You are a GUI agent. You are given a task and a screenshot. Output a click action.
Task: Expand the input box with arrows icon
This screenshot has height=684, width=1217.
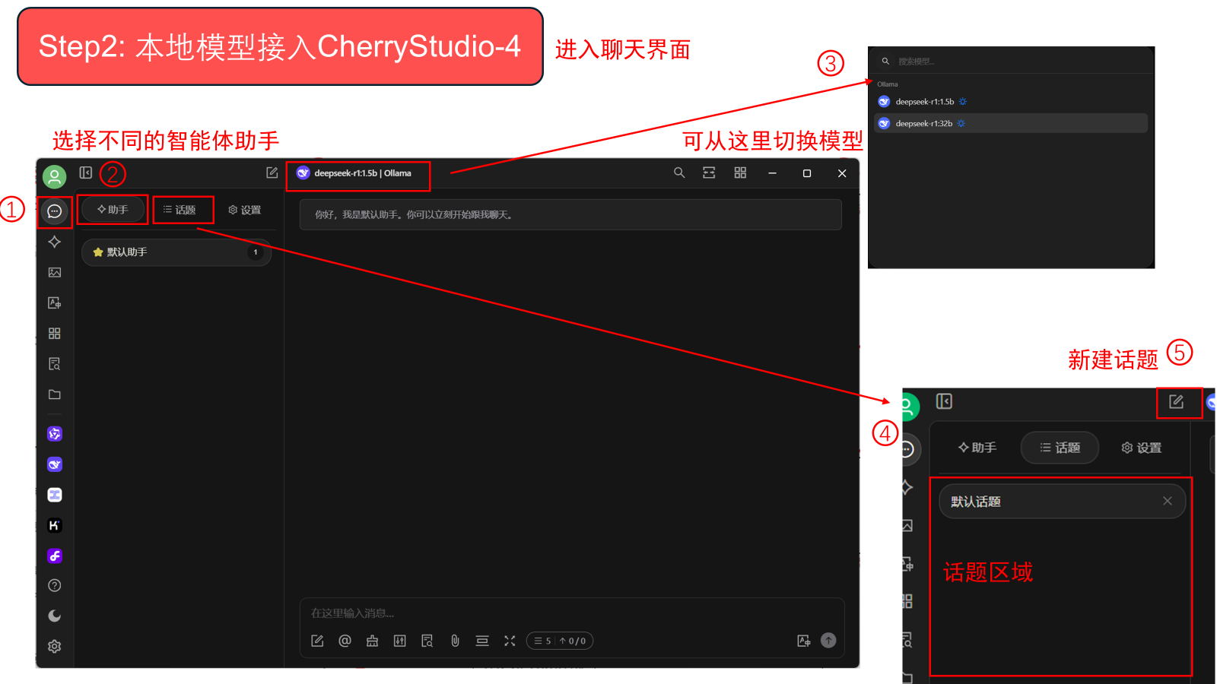pos(510,641)
